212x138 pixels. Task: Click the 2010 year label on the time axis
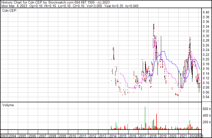point(73,136)
